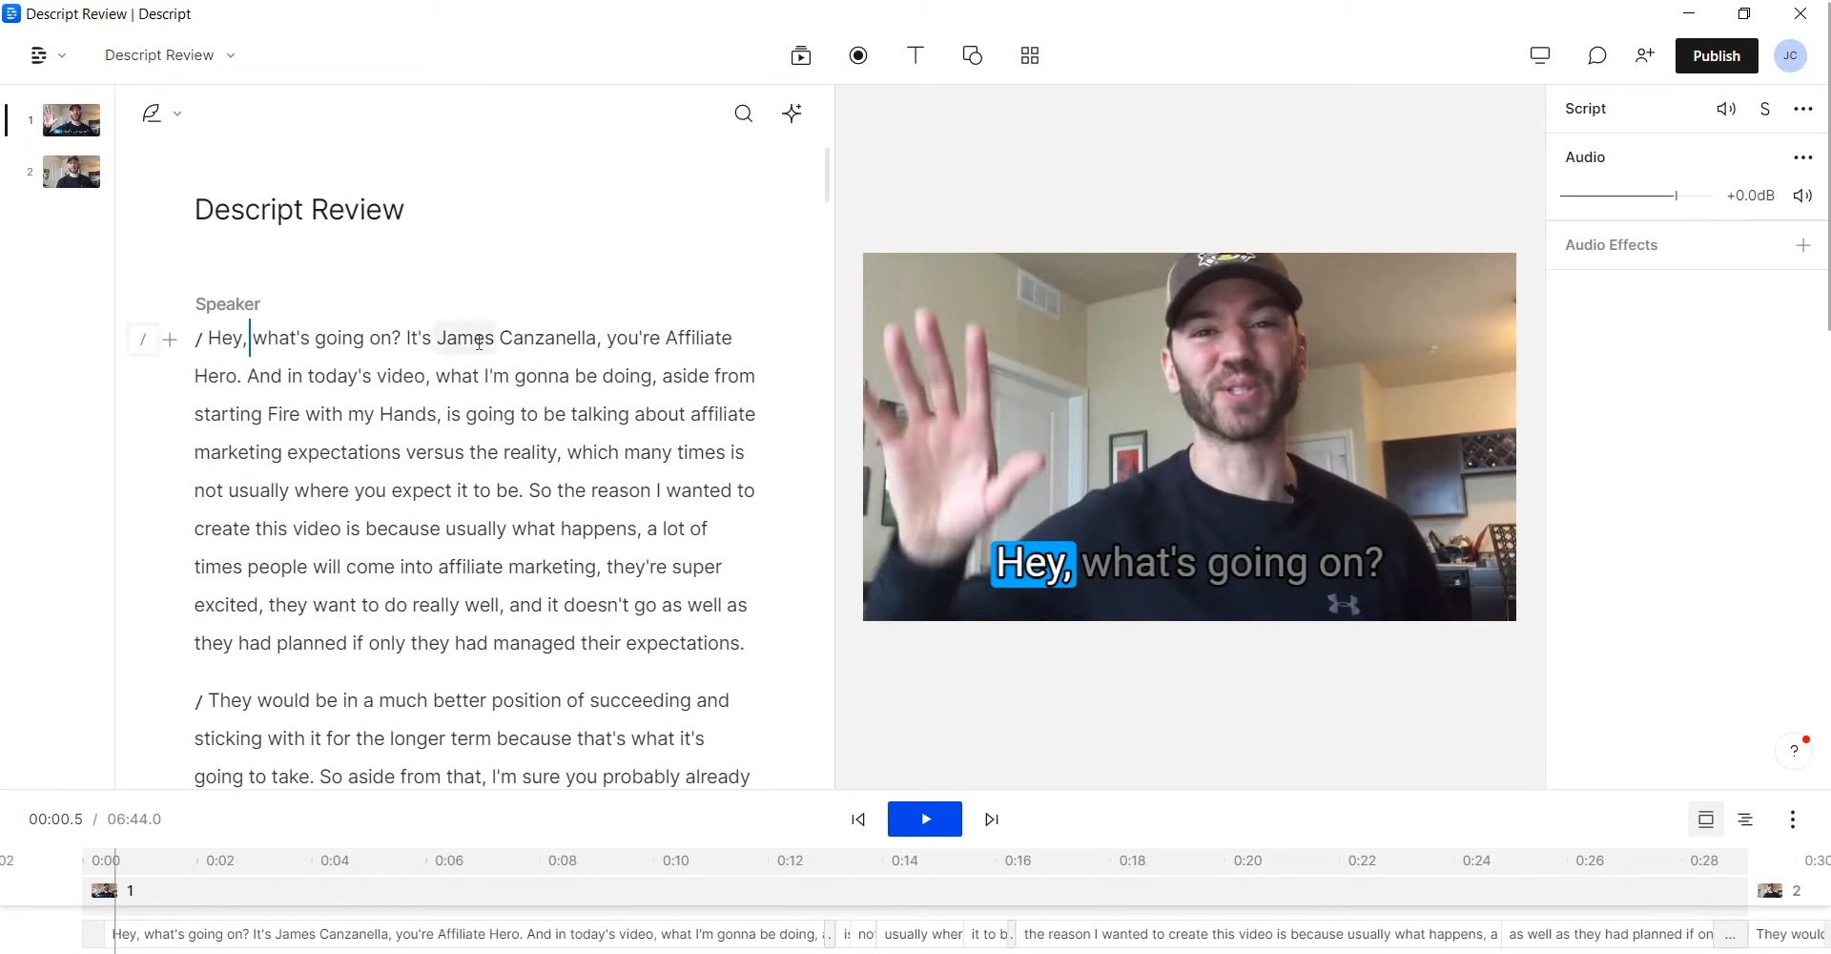1831x954 pixels.
Task: Click the 00:00.5 current time display
Action: tap(55, 819)
